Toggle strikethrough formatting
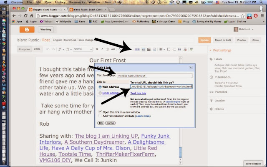Image resolution: width=267 pixels, height=167 pixels. tap(113, 49)
